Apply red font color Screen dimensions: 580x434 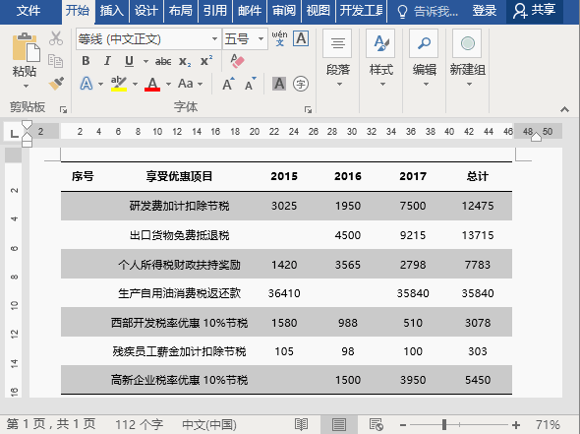click(x=152, y=84)
